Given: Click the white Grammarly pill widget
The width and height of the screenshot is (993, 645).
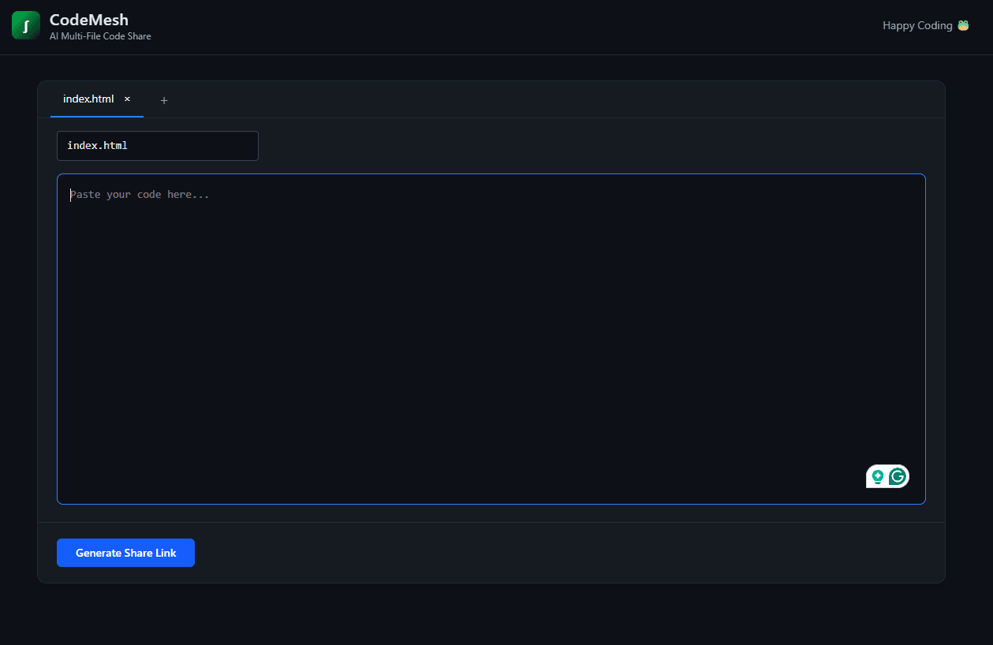Looking at the screenshot, I should point(887,476).
